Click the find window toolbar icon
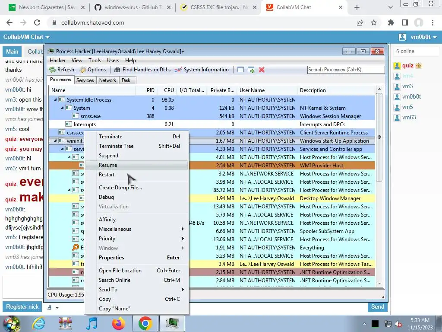Image resolution: width=442 pixels, height=332 pixels. click(x=240, y=70)
